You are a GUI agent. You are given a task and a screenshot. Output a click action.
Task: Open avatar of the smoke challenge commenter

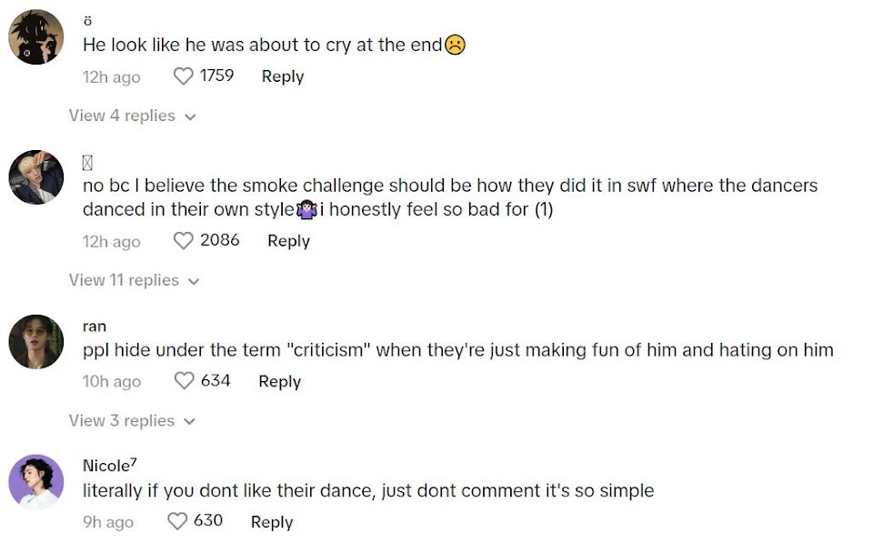pyautogui.click(x=36, y=177)
